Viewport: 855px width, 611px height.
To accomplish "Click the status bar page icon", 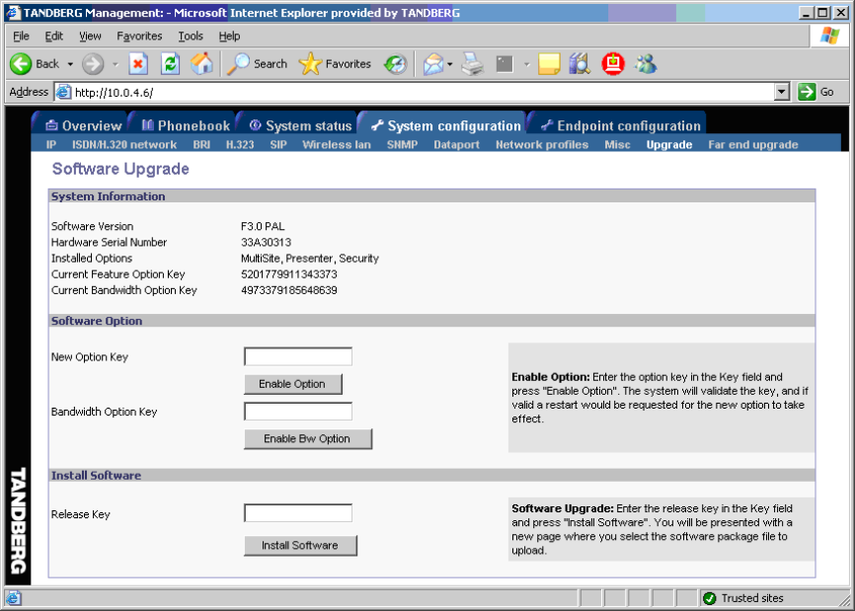I will click(14, 598).
